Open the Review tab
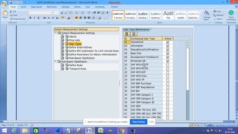The width and height of the screenshot is (238, 134). point(77,7)
